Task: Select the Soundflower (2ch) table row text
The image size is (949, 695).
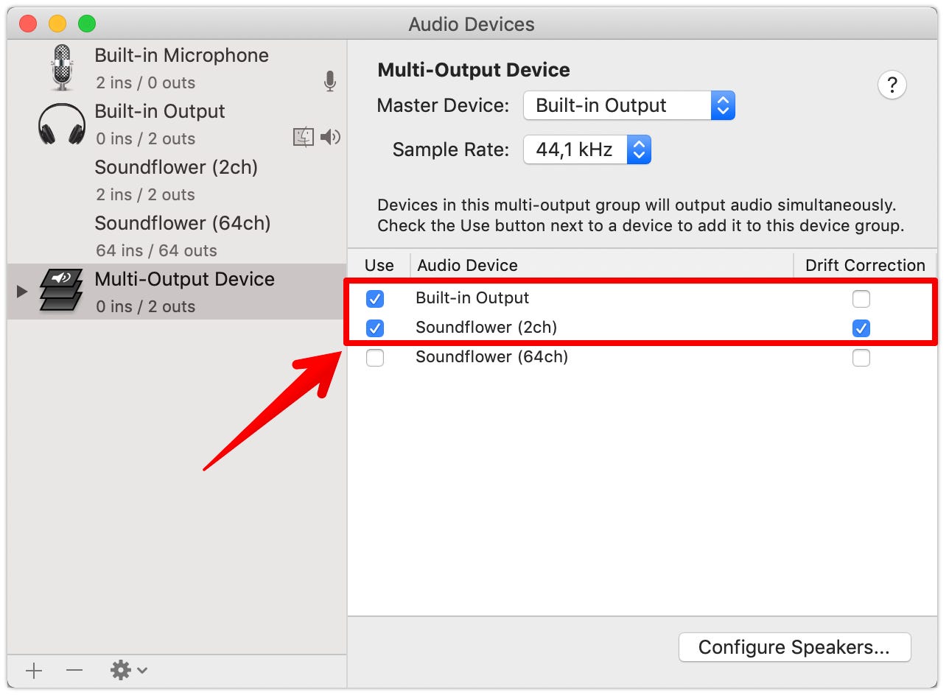Action: pyautogui.click(x=486, y=328)
